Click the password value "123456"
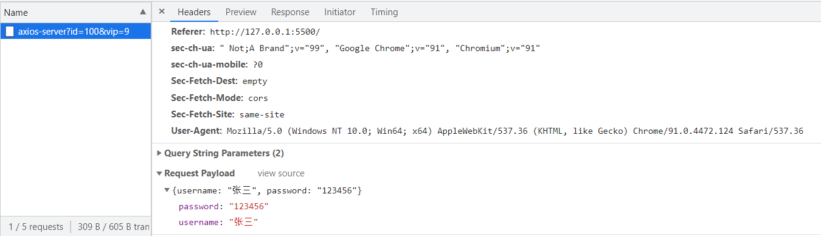This screenshot has width=821, height=236. (x=249, y=207)
